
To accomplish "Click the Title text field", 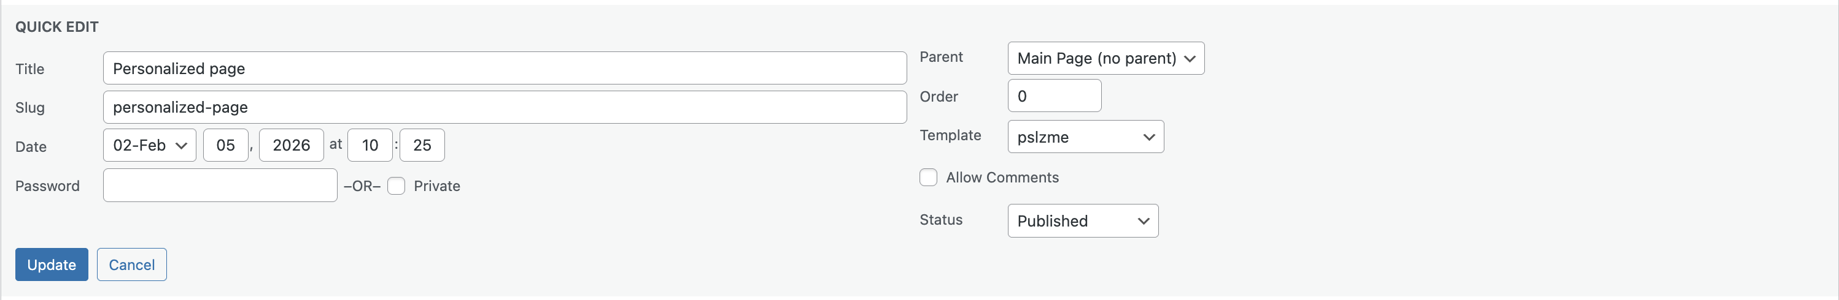I will coord(504,69).
